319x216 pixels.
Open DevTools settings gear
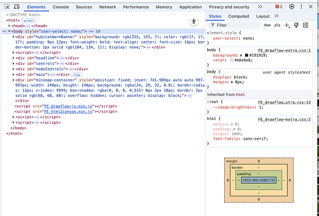[x=292, y=7]
